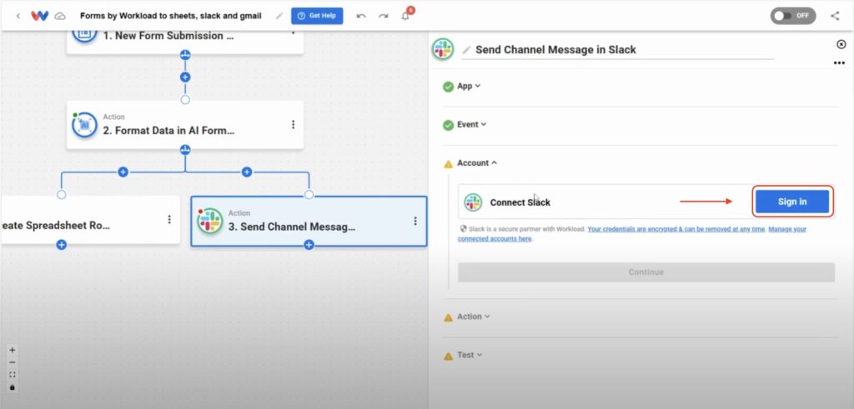Open Get Help
The image size is (854, 409).
point(317,16)
